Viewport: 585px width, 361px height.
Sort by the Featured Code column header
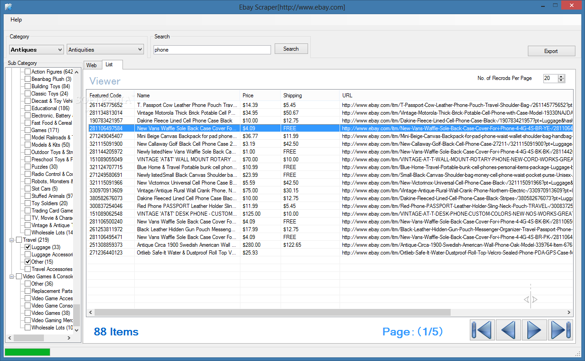[110, 96]
